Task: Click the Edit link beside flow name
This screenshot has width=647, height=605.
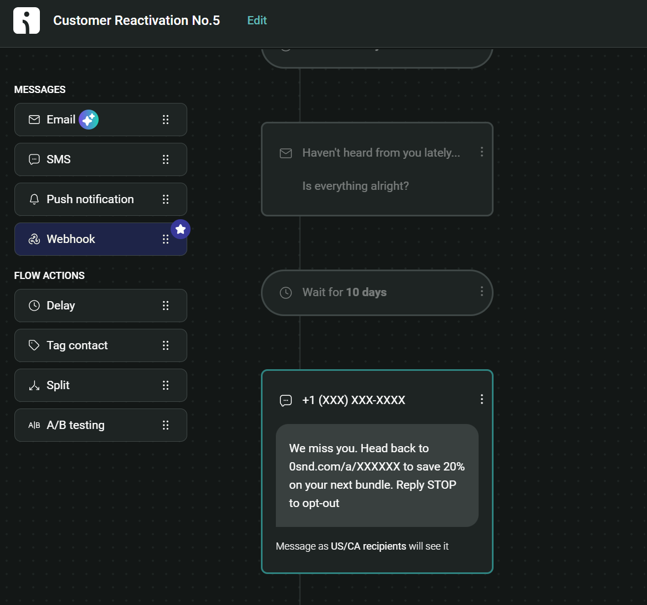Action: coord(256,20)
